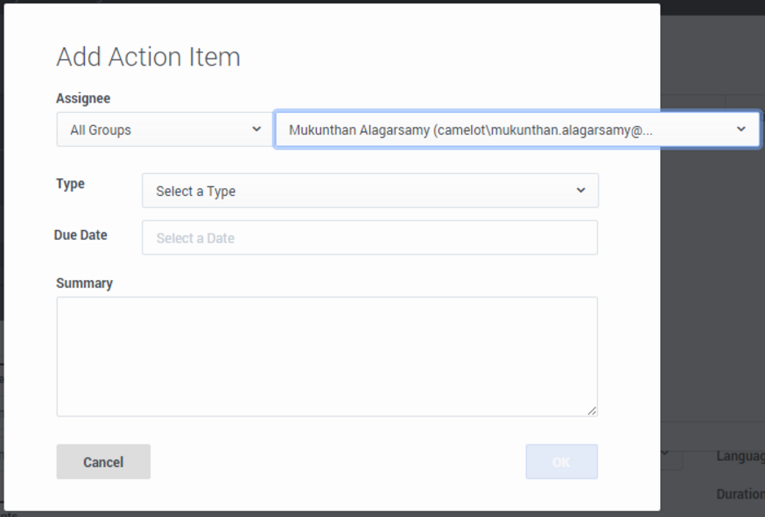
Task: Click the Add Action Item dialog title
Action: (x=148, y=57)
